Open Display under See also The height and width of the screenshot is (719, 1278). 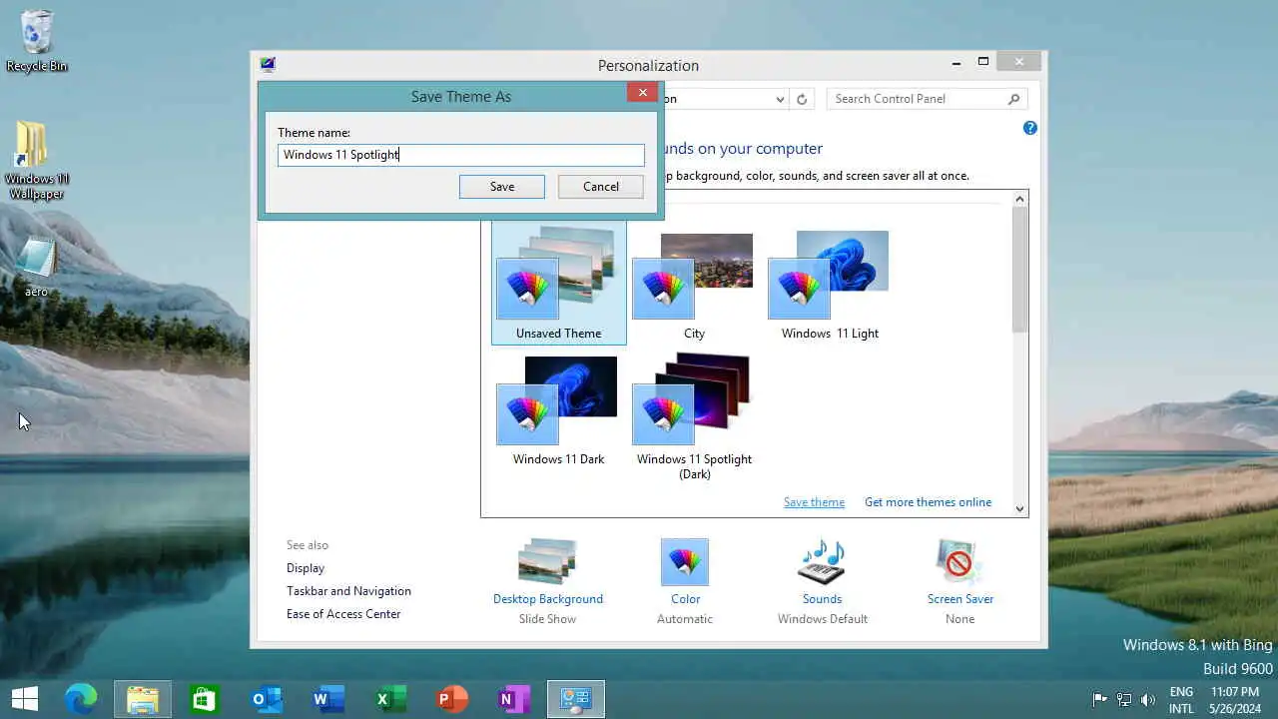pos(306,568)
